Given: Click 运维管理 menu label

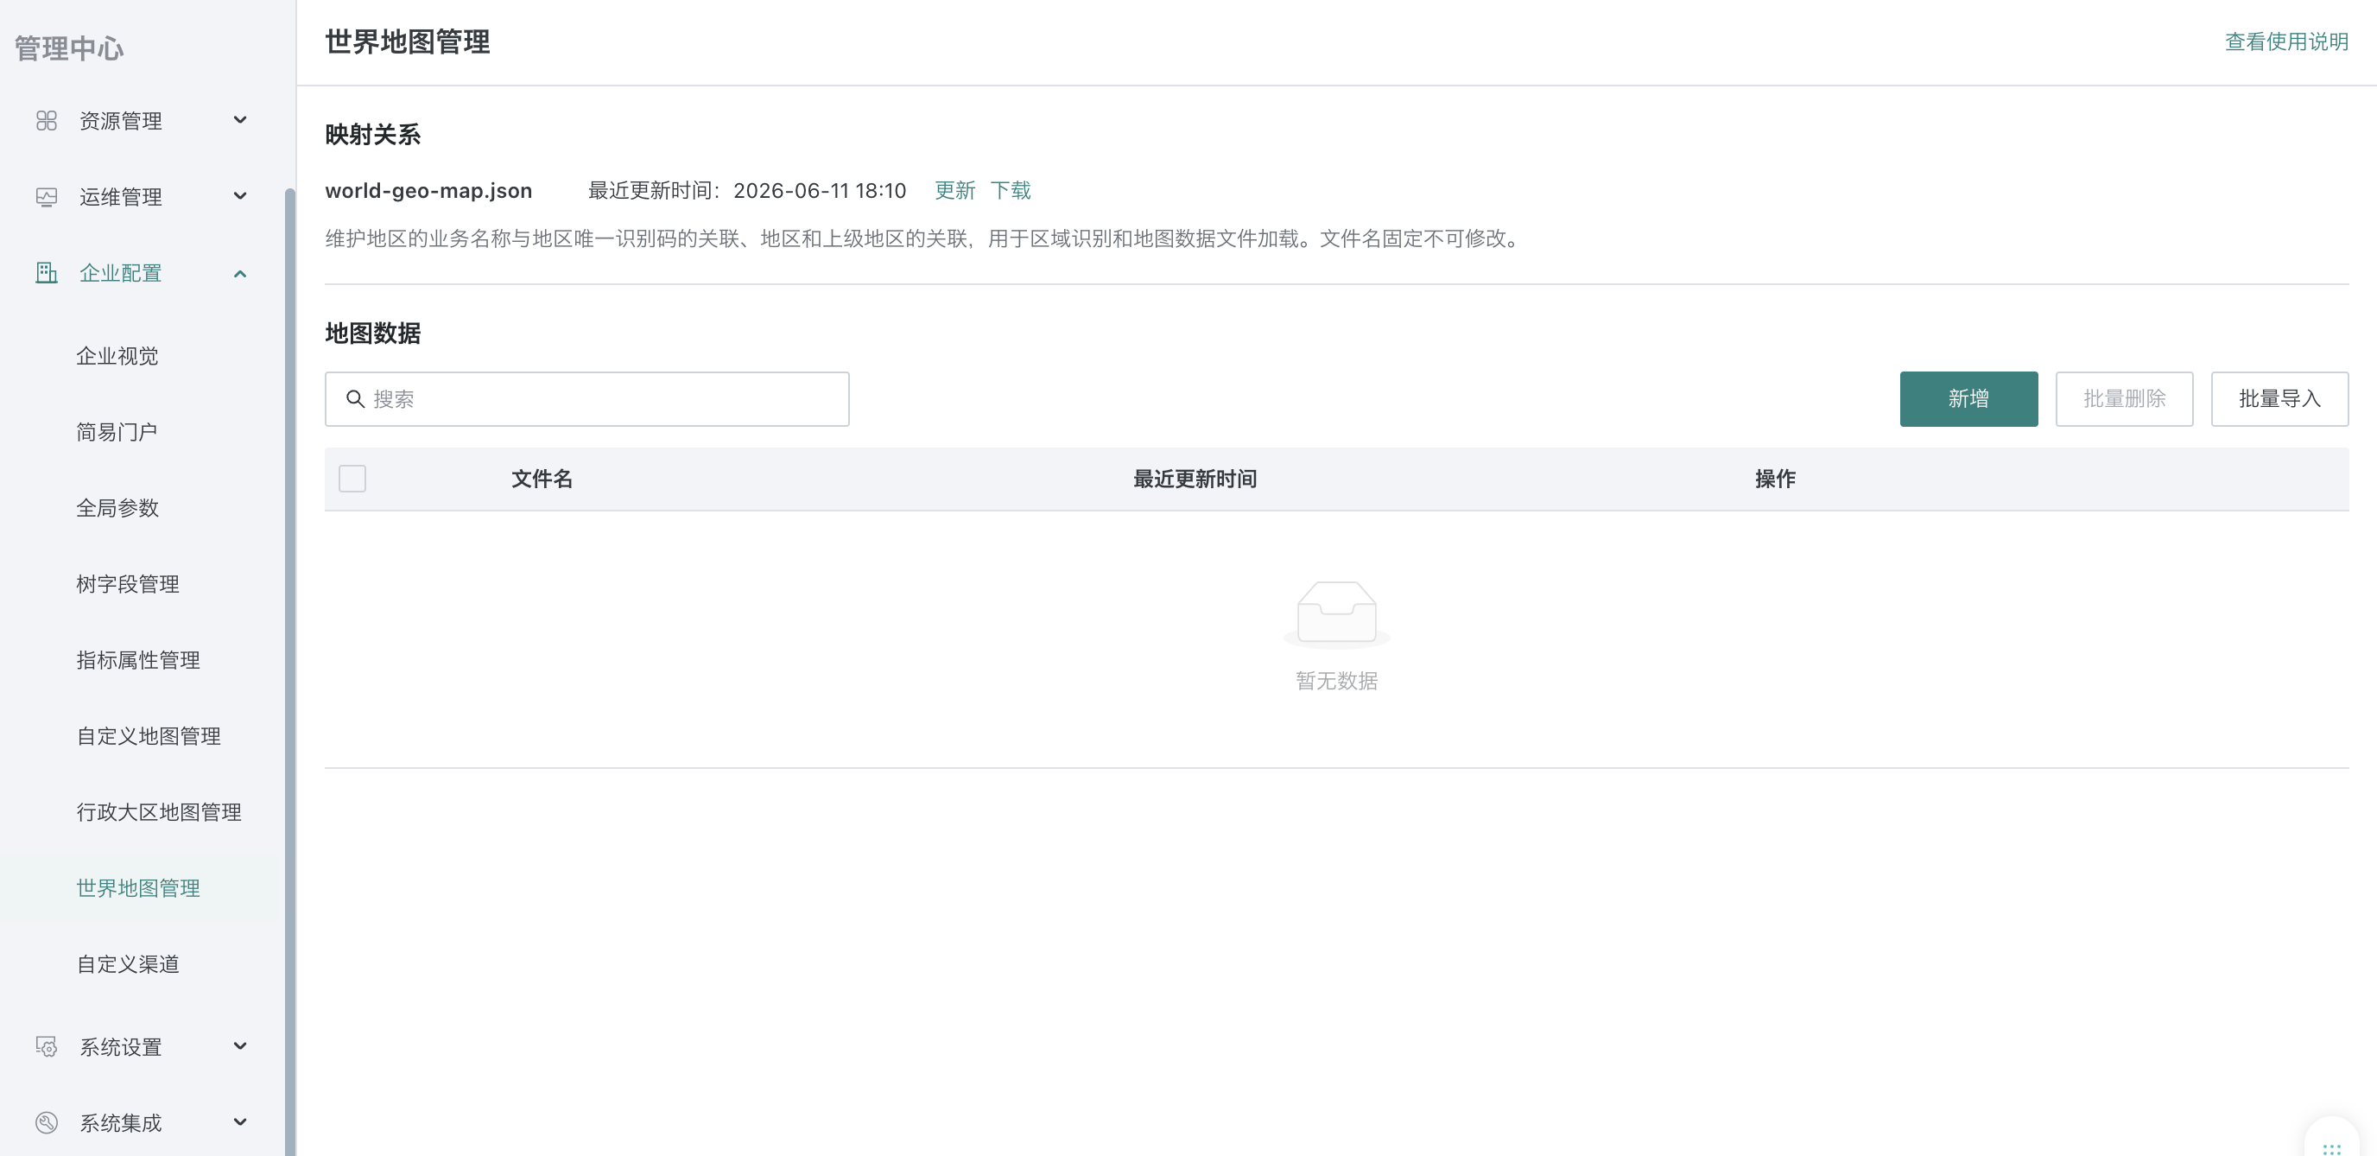Looking at the screenshot, I should coord(121,197).
